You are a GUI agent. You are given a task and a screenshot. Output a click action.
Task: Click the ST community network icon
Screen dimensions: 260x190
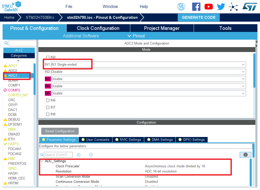coord(233,7)
